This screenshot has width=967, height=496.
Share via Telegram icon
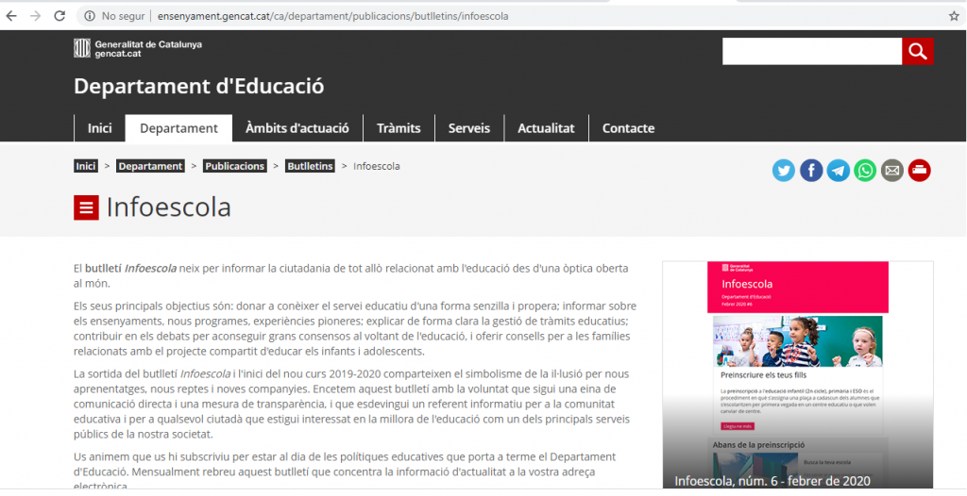tap(839, 171)
